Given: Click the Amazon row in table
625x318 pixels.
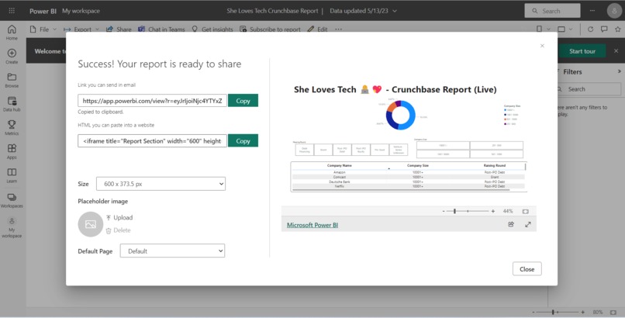Looking at the screenshot, I should (409, 172).
